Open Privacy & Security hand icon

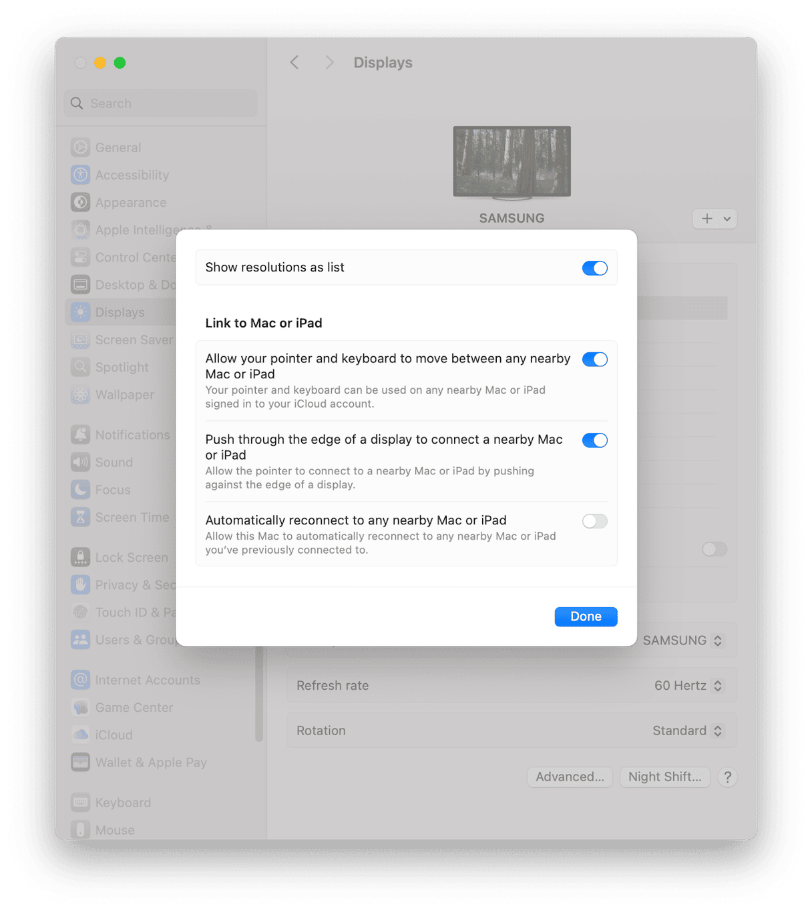(x=81, y=585)
